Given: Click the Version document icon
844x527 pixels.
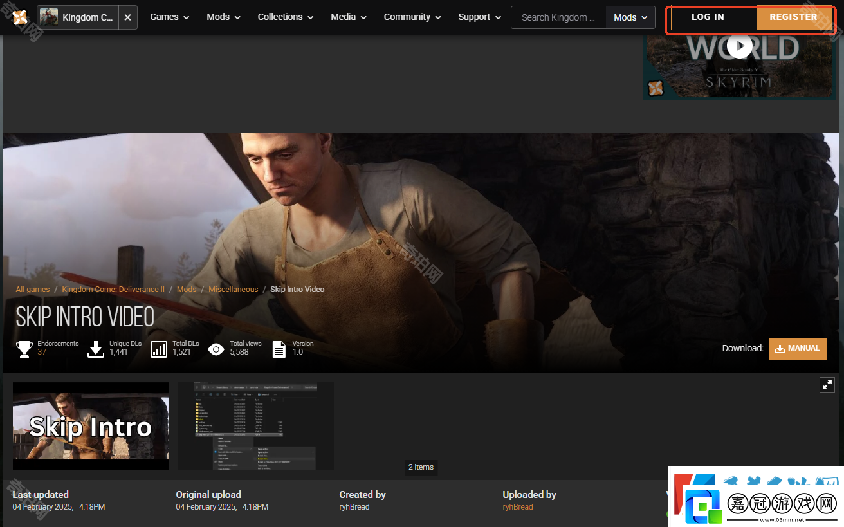Looking at the screenshot, I should point(279,349).
